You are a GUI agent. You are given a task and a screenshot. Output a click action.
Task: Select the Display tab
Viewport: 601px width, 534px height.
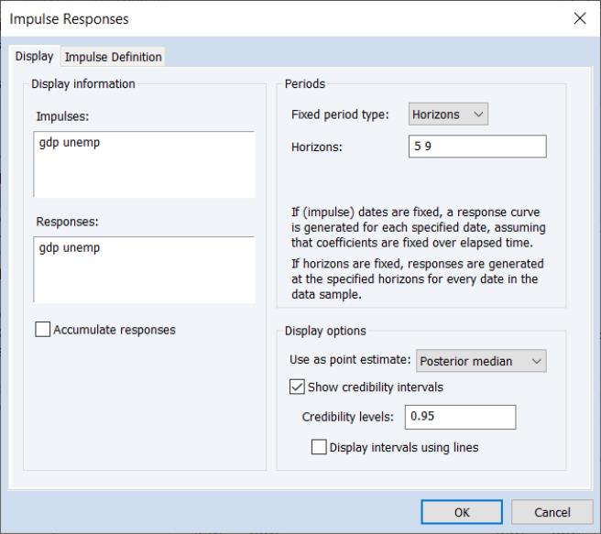click(34, 56)
